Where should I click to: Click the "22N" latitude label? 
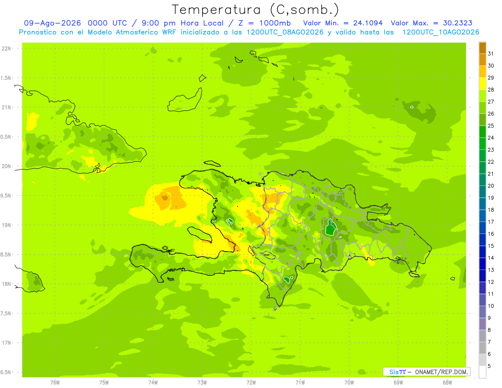[7, 49]
